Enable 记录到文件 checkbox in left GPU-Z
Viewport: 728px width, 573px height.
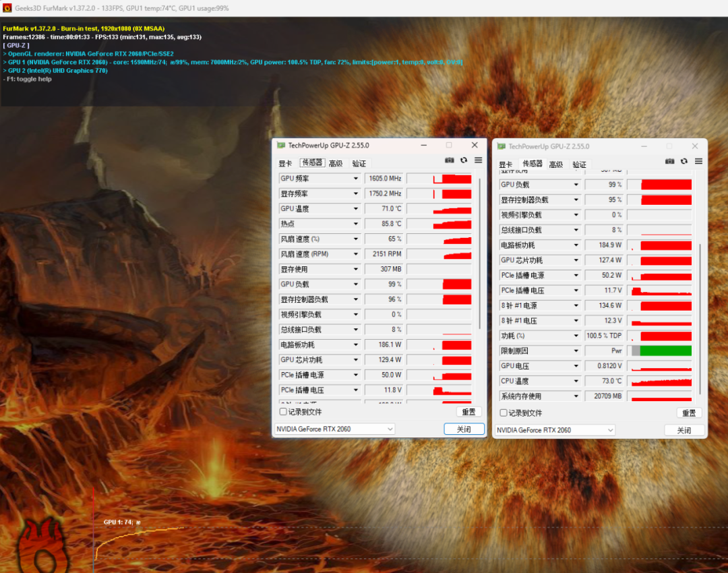[282, 411]
